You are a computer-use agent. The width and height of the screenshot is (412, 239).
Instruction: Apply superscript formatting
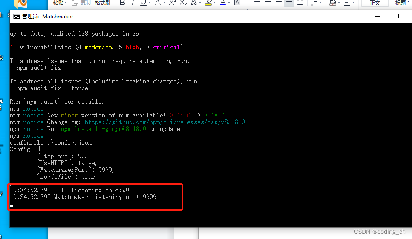(173, 3)
